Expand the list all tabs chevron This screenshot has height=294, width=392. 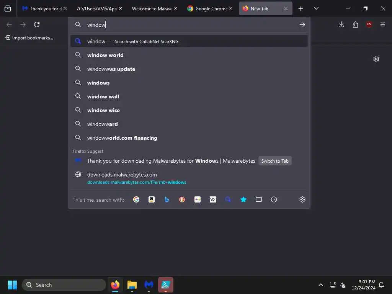coord(316,8)
